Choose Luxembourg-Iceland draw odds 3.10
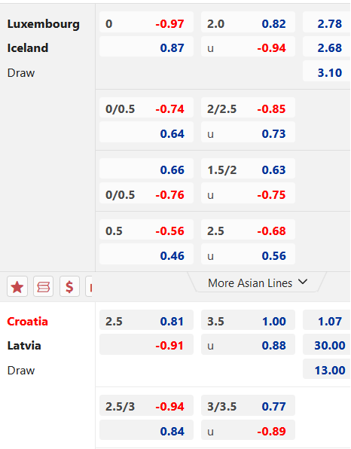The image size is (351, 449). (327, 73)
